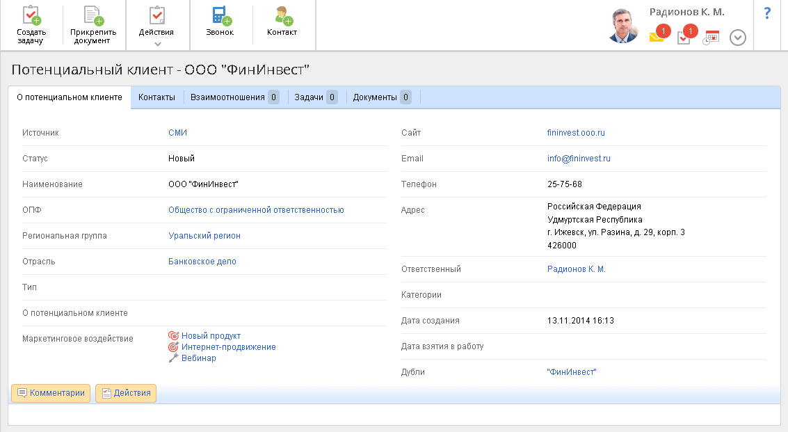Image resolution: width=788 pixels, height=432 pixels.
Task: Open the calendar icon in header
Action: (x=711, y=38)
